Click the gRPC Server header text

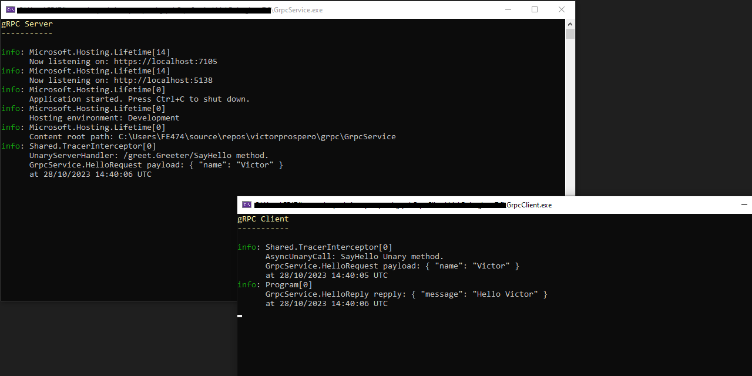[26, 23]
